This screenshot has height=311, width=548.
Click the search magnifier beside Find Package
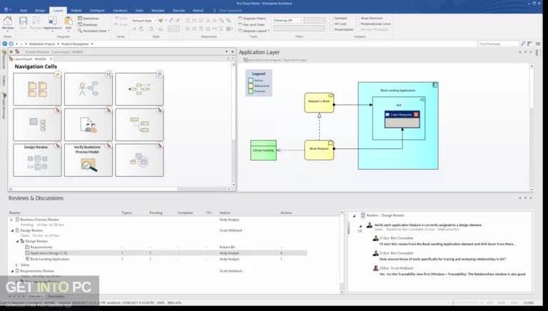pyautogui.click(x=523, y=44)
